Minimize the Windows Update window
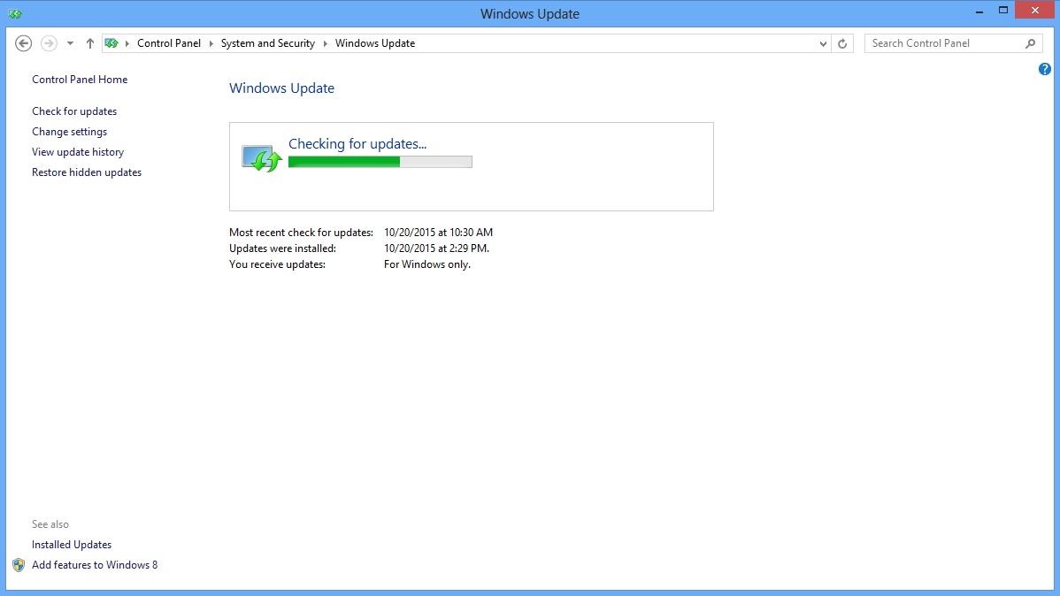Viewport: 1060px width, 596px height. [979, 11]
